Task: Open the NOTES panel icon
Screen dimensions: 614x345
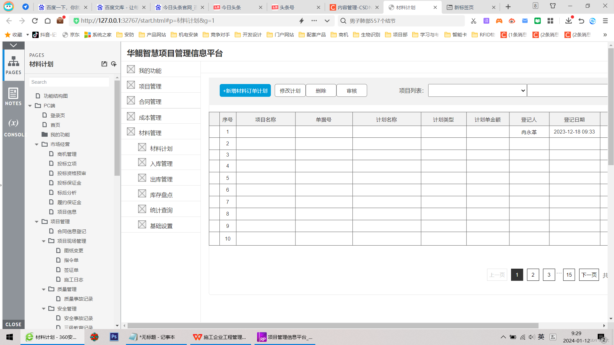Action: [x=13, y=96]
